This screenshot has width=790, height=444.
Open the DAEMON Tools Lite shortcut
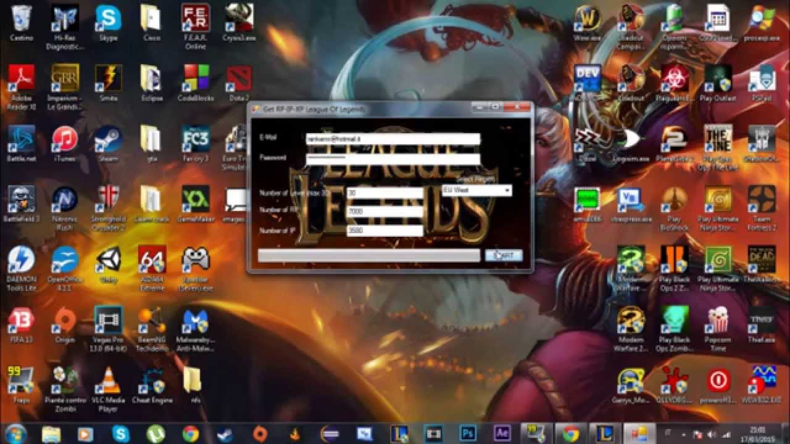click(22, 268)
